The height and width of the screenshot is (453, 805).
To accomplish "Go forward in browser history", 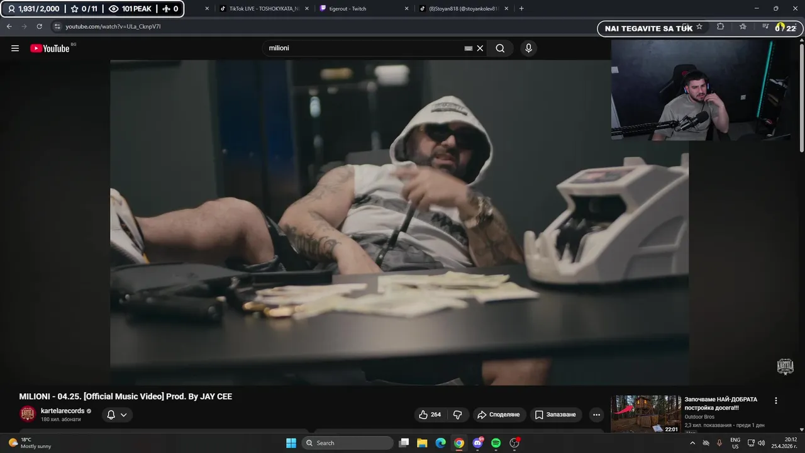I will point(24,27).
